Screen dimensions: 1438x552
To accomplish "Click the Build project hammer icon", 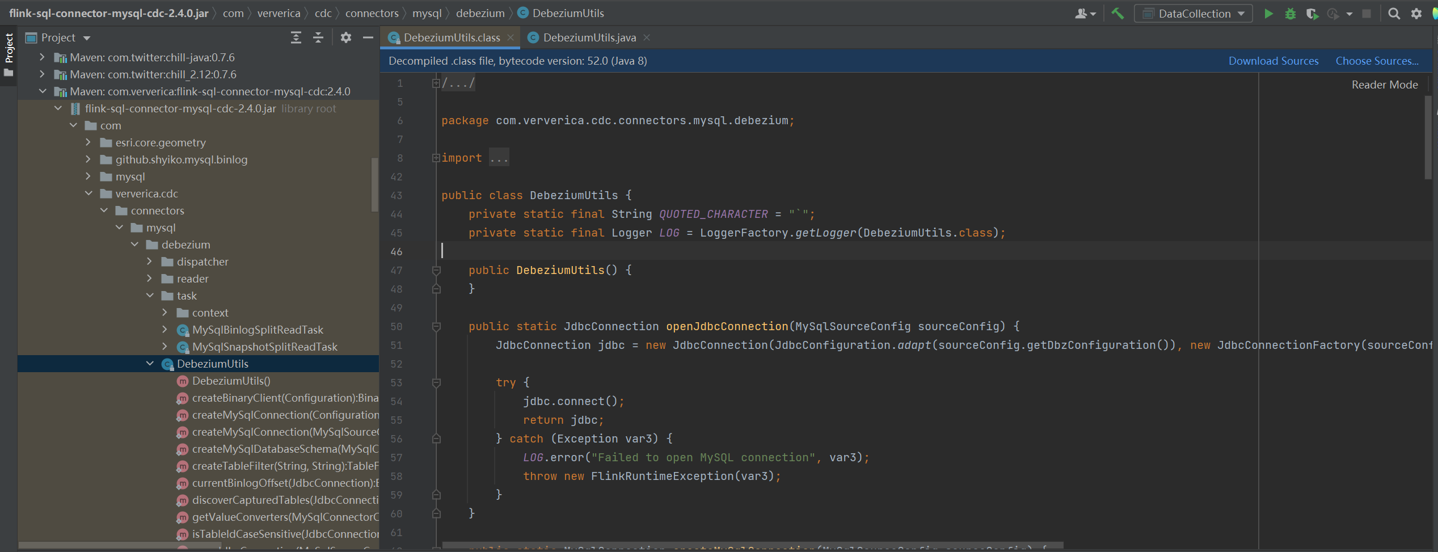I will tap(1117, 14).
